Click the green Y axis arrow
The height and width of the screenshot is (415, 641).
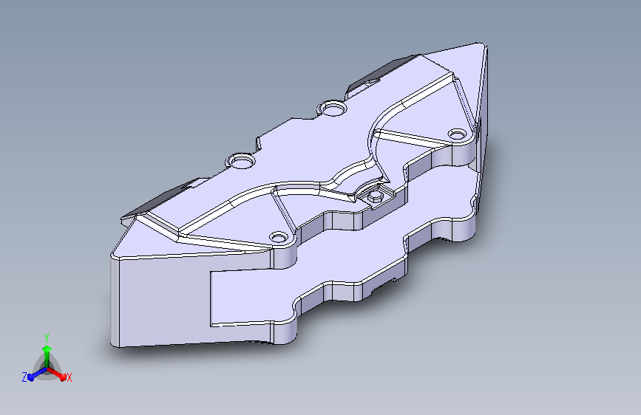click(x=47, y=355)
